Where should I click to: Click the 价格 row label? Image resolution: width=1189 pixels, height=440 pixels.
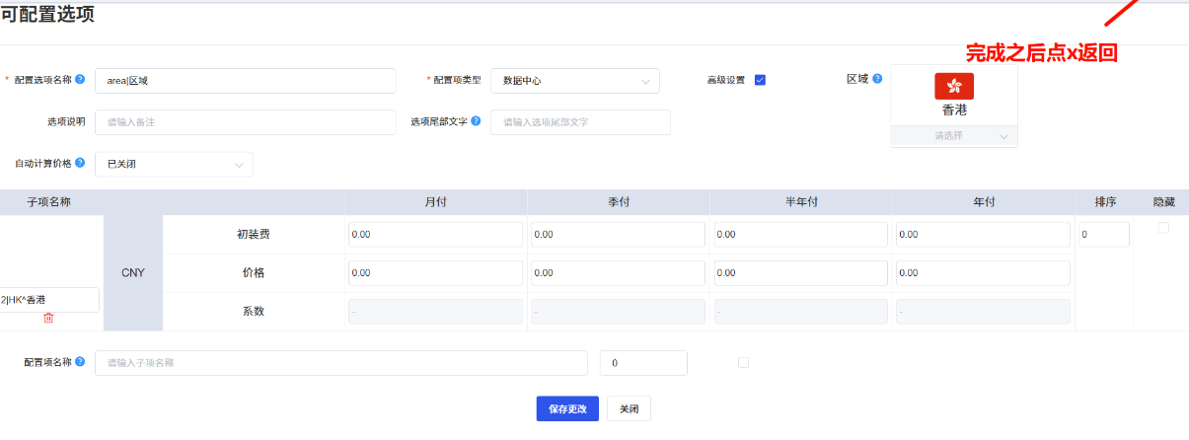[x=253, y=273]
